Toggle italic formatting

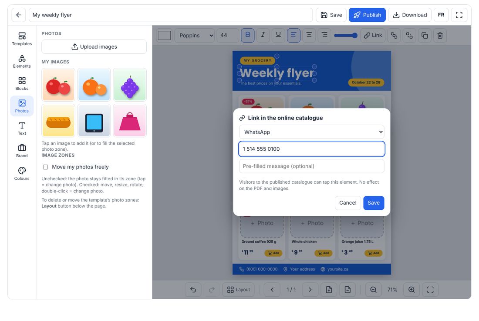[x=263, y=35]
